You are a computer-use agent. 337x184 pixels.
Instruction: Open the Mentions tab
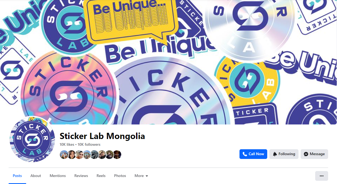pos(58,176)
